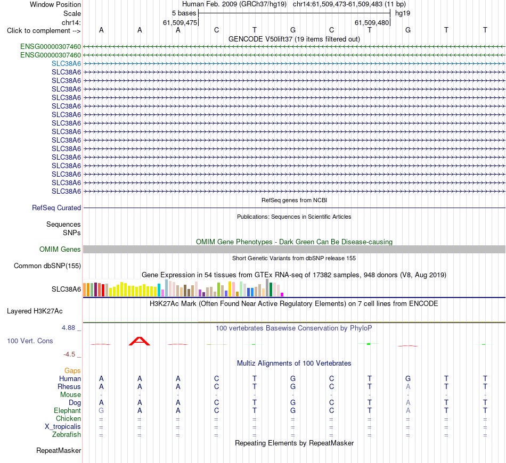Click the "hg19" label beside the scale bar
The width and height of the screenshot is (506, 463).
tap(403, 13)
